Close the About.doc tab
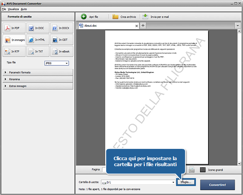This screenshot has width=243, height=195. point(136,26)
